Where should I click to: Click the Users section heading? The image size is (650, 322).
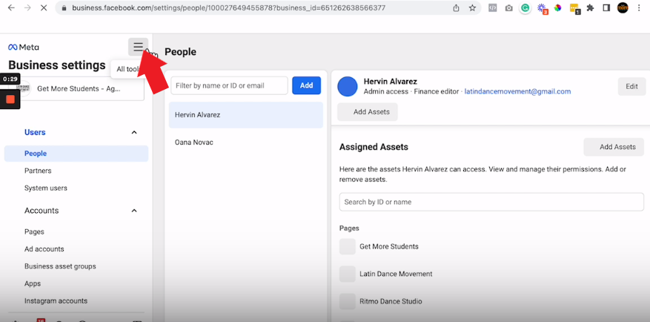(x=35, y=132)
